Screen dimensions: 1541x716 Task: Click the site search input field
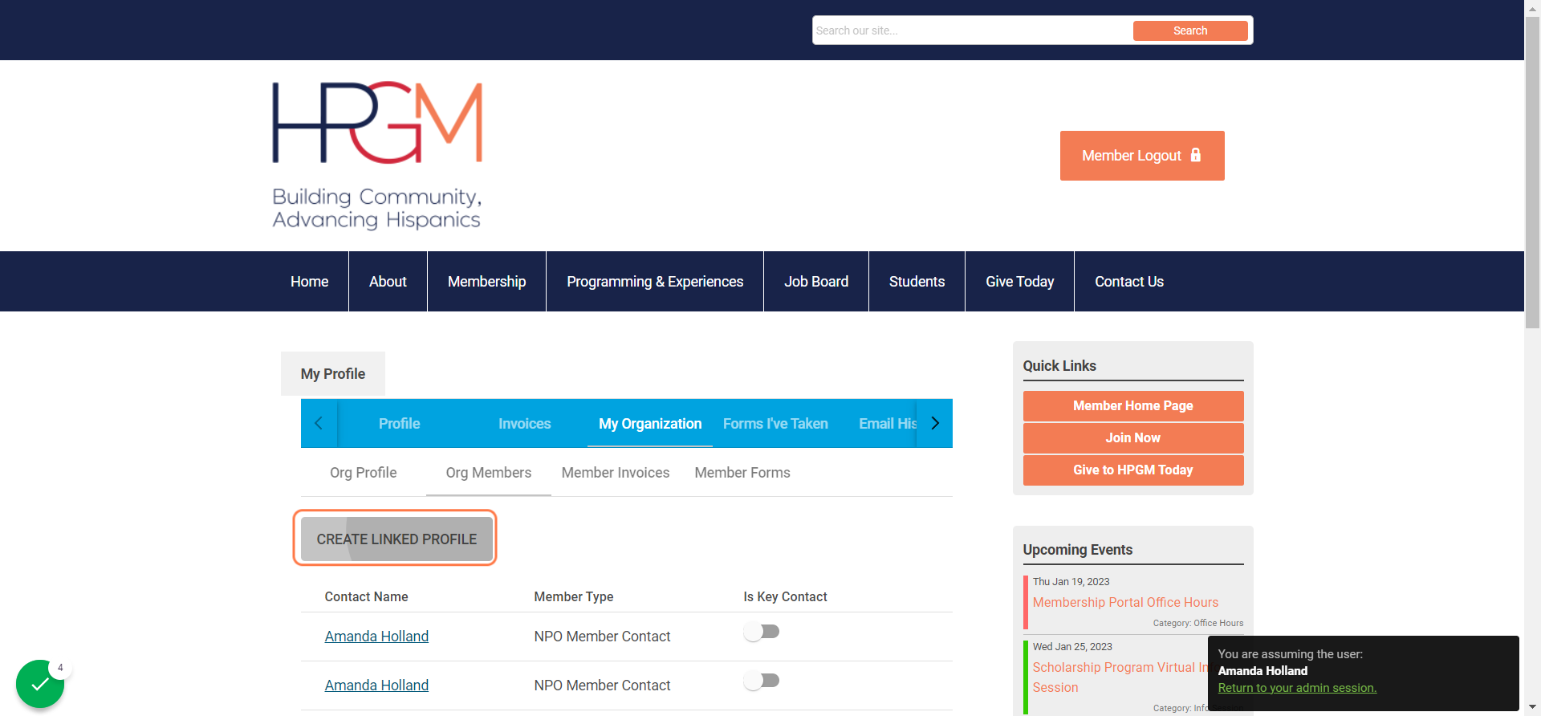972,31
